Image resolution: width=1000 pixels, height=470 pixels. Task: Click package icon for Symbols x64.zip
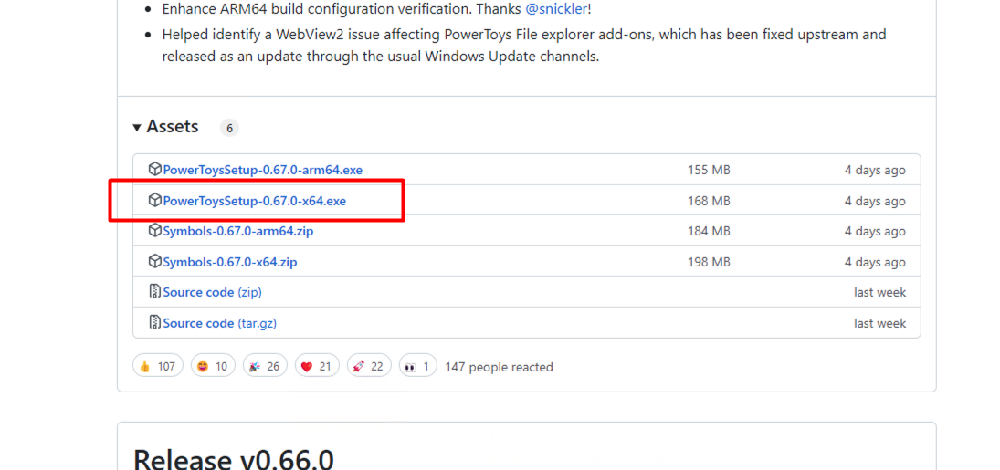pyautogui.click(x=155, y=261)
